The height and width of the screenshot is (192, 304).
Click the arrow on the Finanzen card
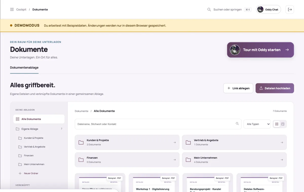(x=175, y=160)
